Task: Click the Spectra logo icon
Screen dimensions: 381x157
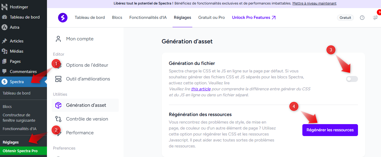Action: coord(63,18)
